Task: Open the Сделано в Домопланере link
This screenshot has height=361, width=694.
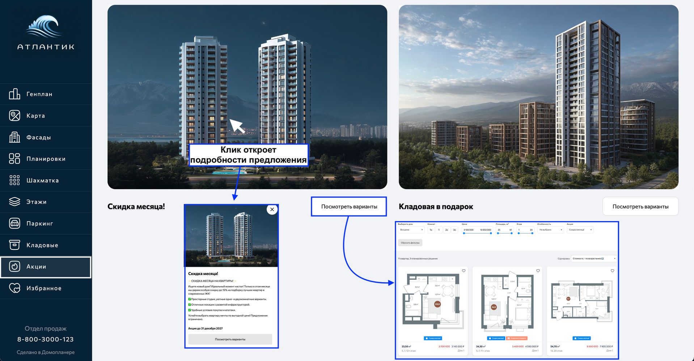Action: tap(46, 352)
